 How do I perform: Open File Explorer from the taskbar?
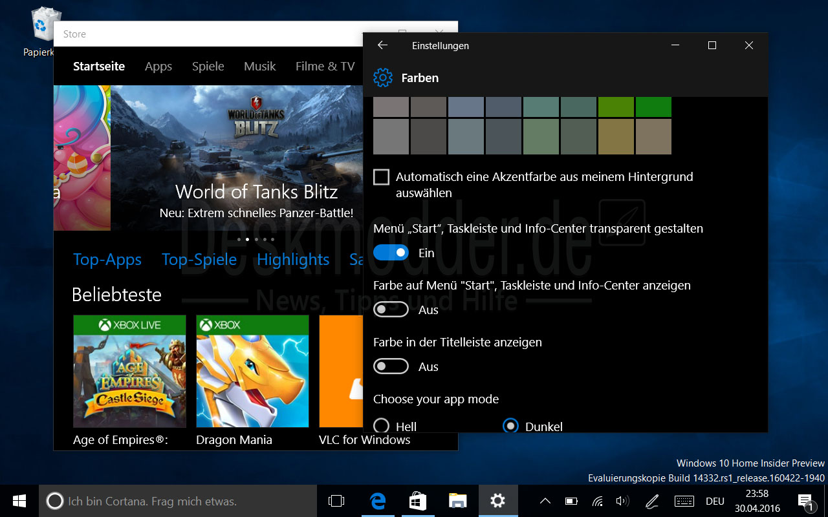pos(458,501)
